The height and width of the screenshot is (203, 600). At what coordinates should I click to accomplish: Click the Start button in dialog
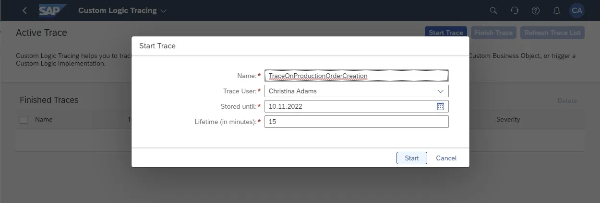click(412, 158)
